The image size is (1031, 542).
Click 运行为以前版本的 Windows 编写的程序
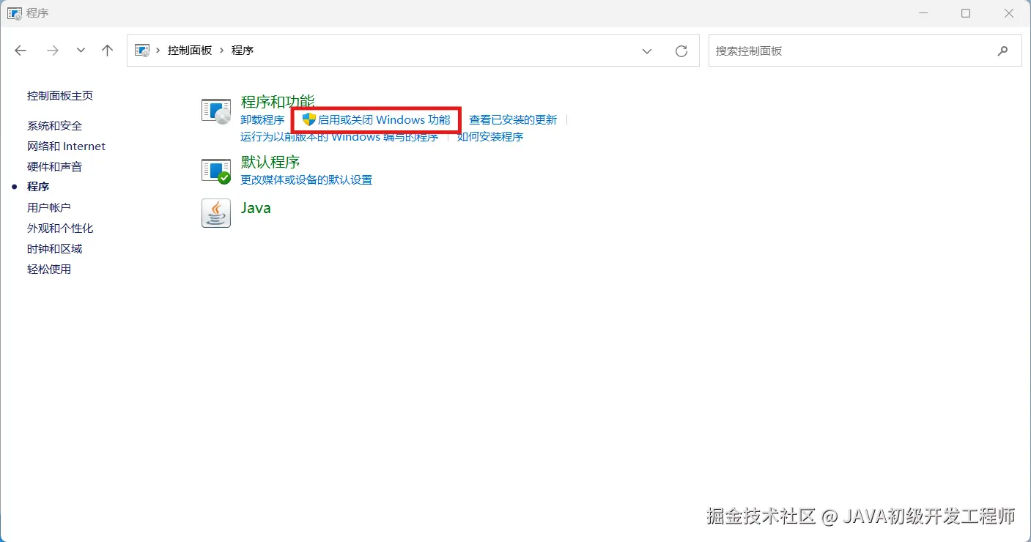click(x=339, y=137)
